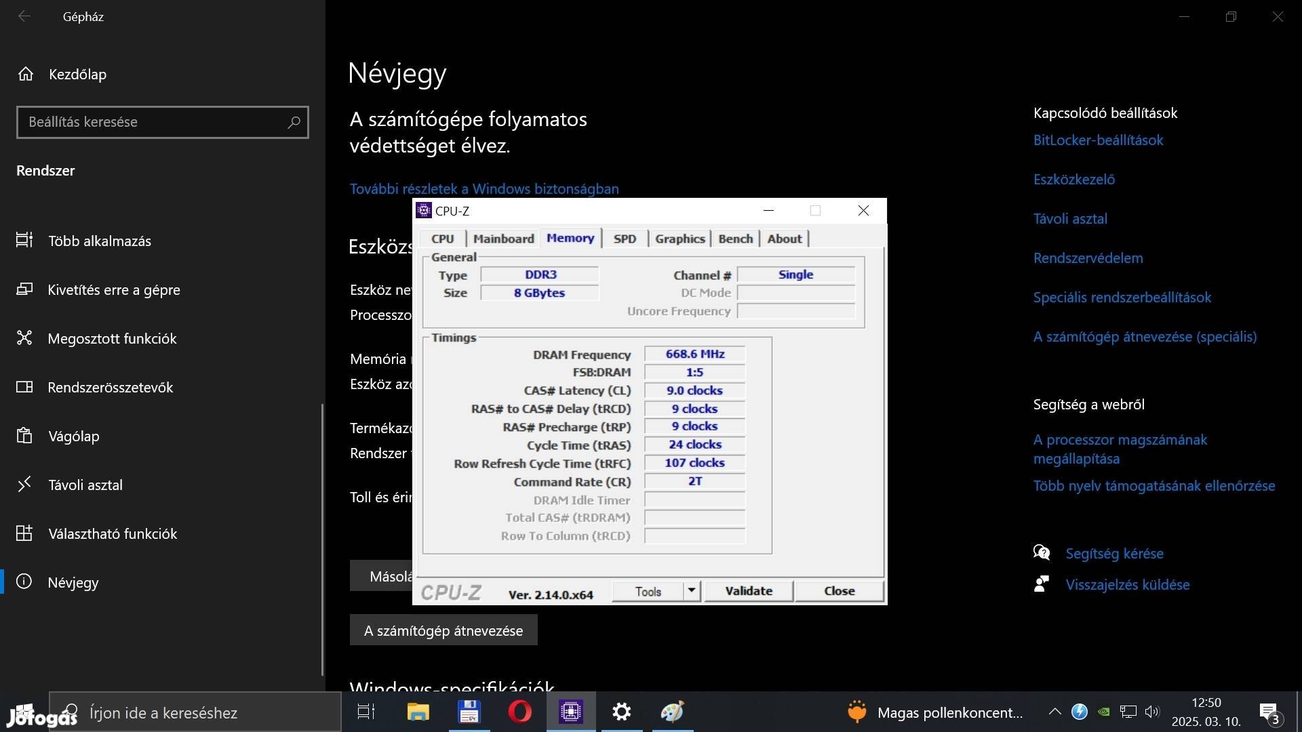Click the tRFC value 107 clocks
The height and width of the screenshot is (732, 1302).
tap(694, 463)
